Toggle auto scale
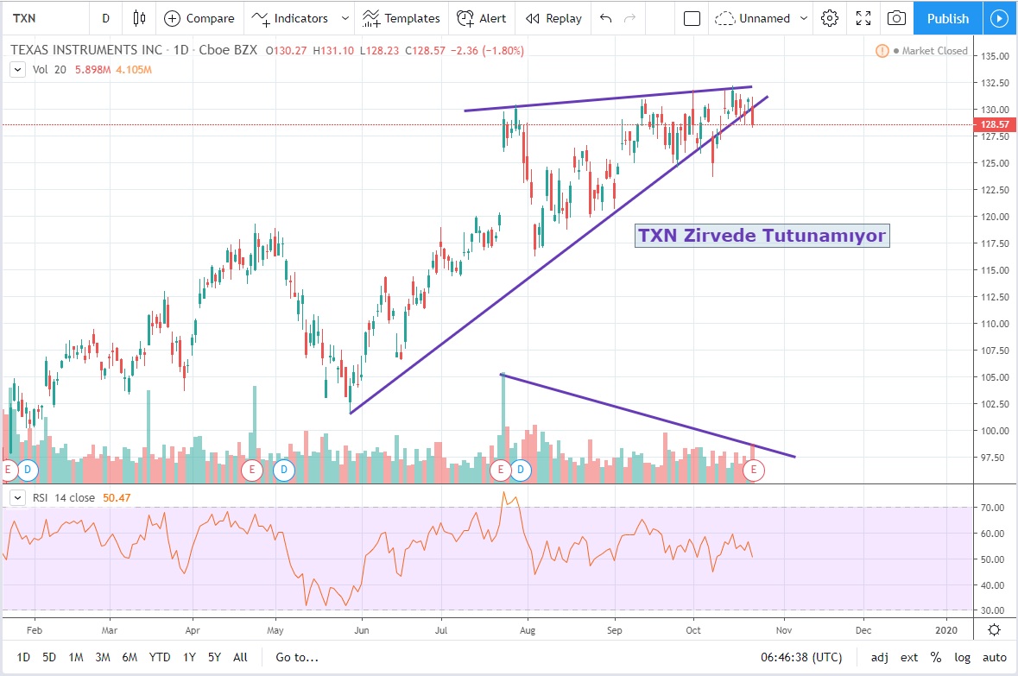This screenshot has height=676, width=1018. (x=995, y=657)
